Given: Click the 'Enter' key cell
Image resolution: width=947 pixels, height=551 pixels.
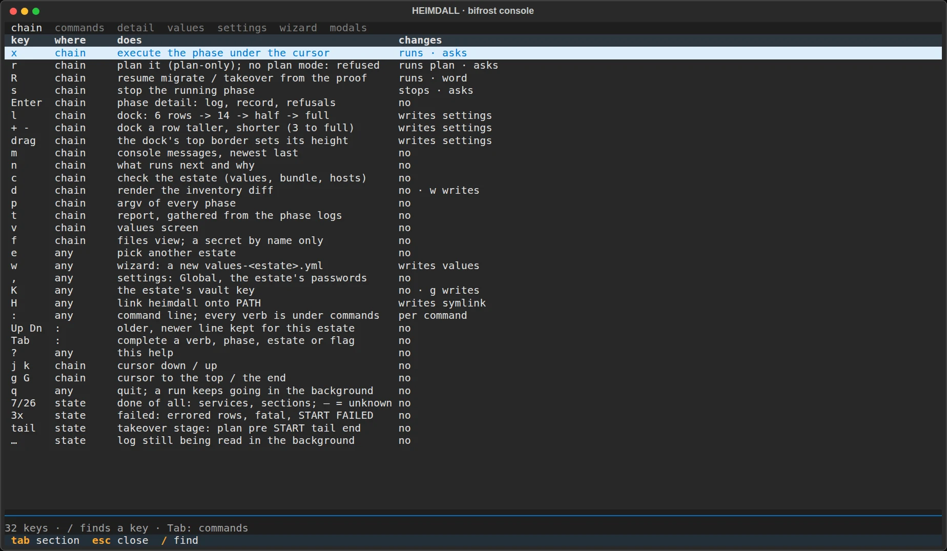Looking at the screenshot, I should pos(27,103).
